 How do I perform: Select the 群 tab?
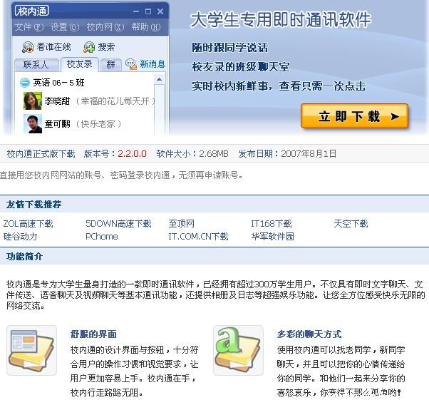pyautogui.click(x=110, y=65)
